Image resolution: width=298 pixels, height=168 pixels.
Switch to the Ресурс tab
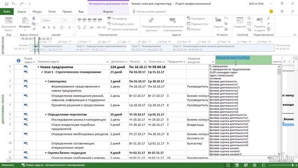pos(37,12)
